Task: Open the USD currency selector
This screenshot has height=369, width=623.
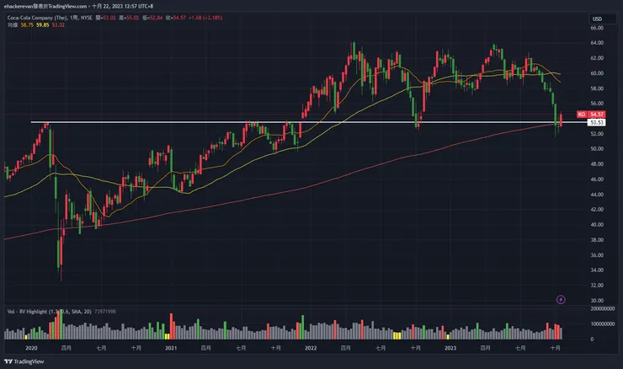Action: (x=602, y=19)
